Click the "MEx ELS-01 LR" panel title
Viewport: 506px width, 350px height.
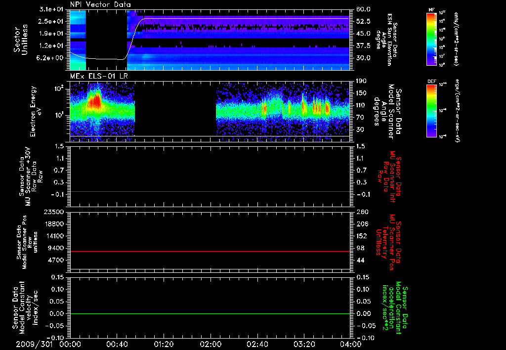click(99, 76)
